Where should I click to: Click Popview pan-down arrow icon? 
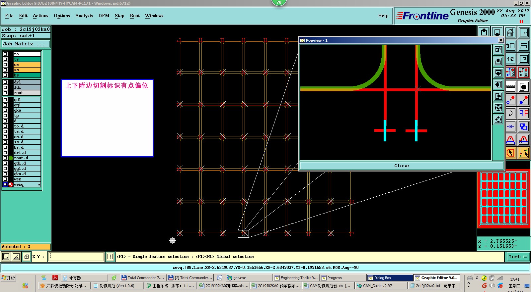498,73
